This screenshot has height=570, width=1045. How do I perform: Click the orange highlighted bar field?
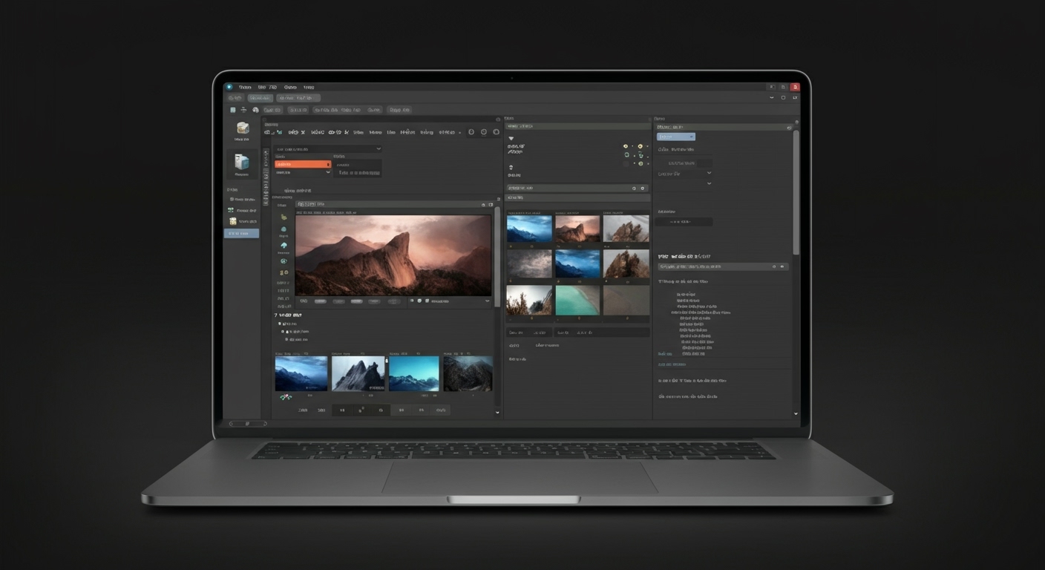(303, 164)
